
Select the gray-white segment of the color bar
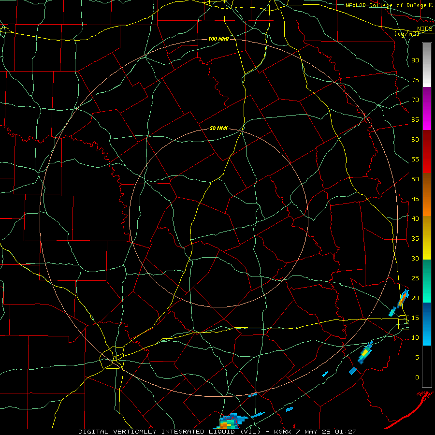(x=427, y=65)
